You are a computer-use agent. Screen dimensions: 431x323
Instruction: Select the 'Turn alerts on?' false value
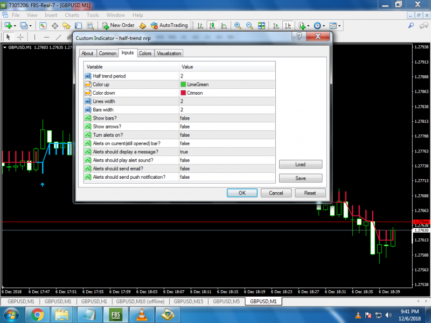(227, 135)
